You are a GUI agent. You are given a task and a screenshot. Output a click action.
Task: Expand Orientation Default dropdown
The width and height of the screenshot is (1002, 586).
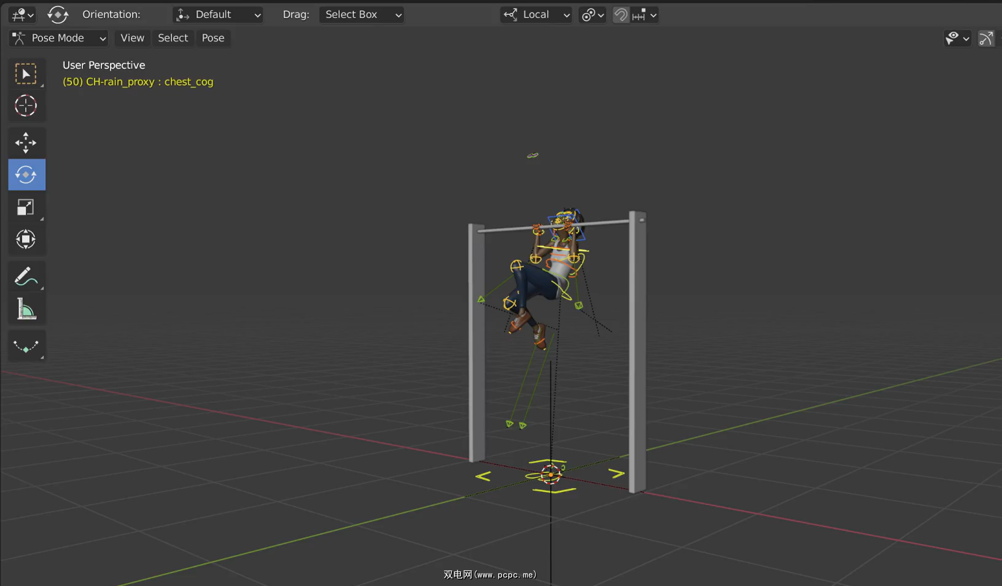point(218,15)
